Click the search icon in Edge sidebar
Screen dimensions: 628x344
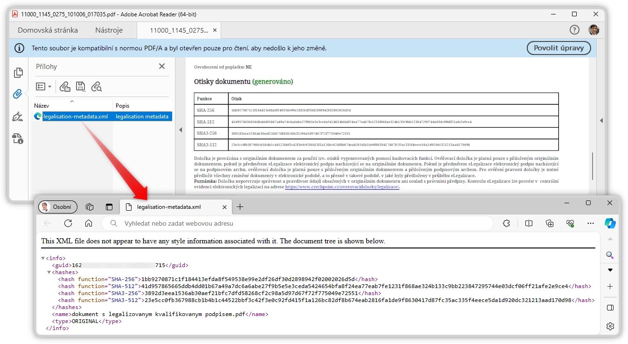610,255
